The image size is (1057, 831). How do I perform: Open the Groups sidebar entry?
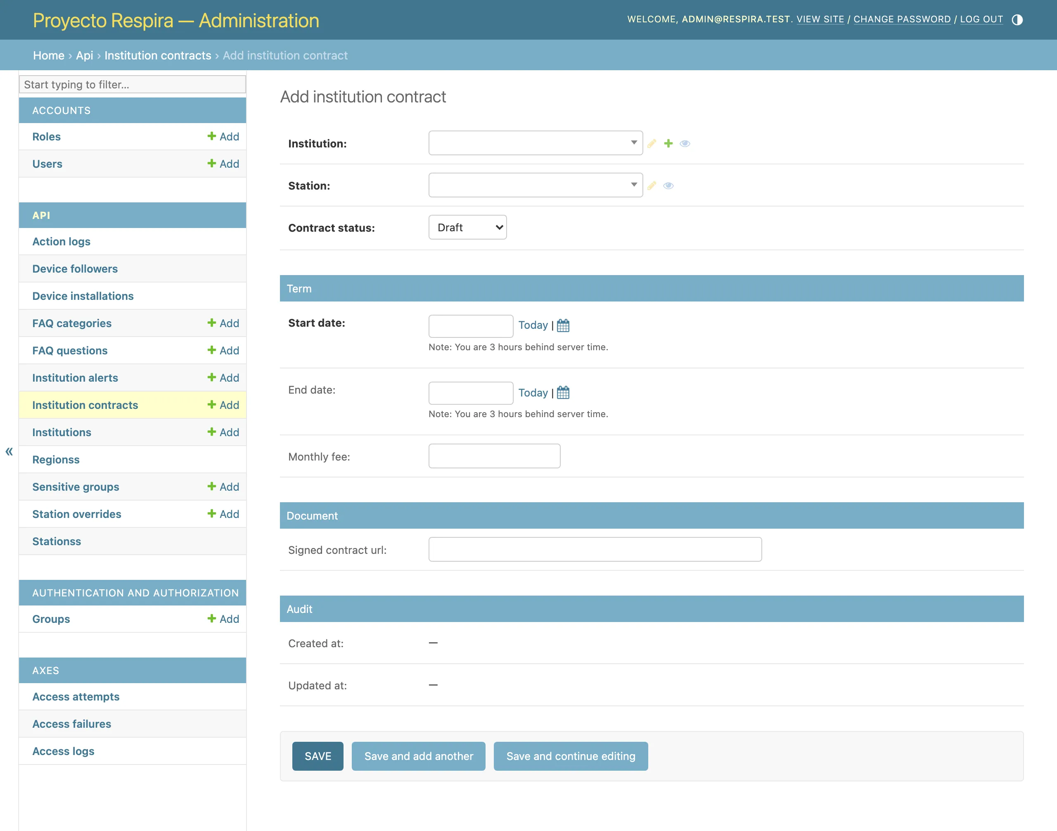[51, 619]
